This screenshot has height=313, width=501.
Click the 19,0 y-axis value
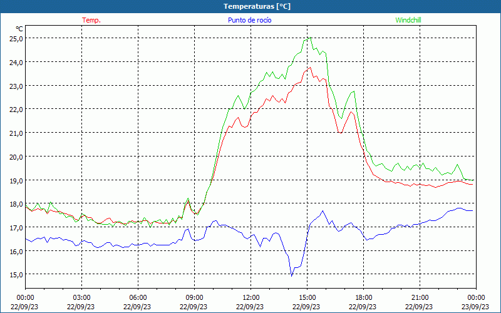coord(16,180)
